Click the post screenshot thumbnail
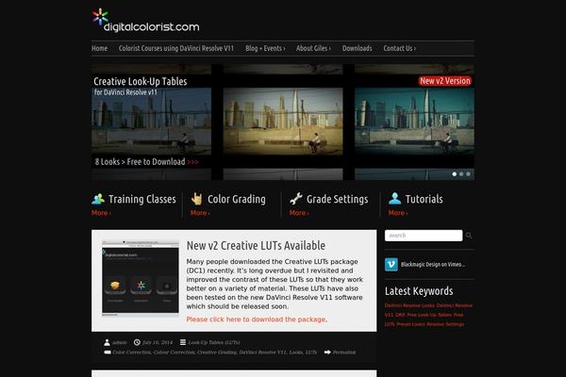Image resolution: width=566 pixels, height=377 pixels. coord(141,278)
